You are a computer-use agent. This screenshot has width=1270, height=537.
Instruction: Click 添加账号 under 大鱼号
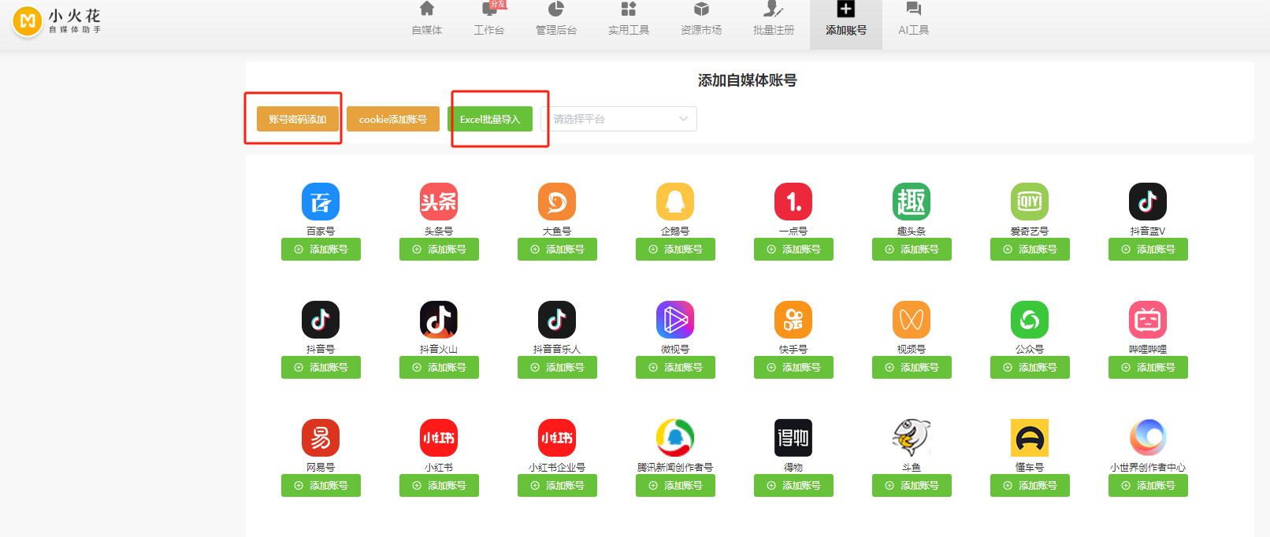click(557, 249)
